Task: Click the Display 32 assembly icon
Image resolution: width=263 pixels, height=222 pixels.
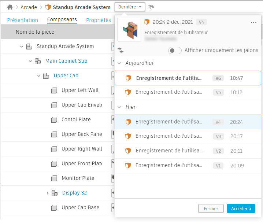Action: tap(55, 193)
